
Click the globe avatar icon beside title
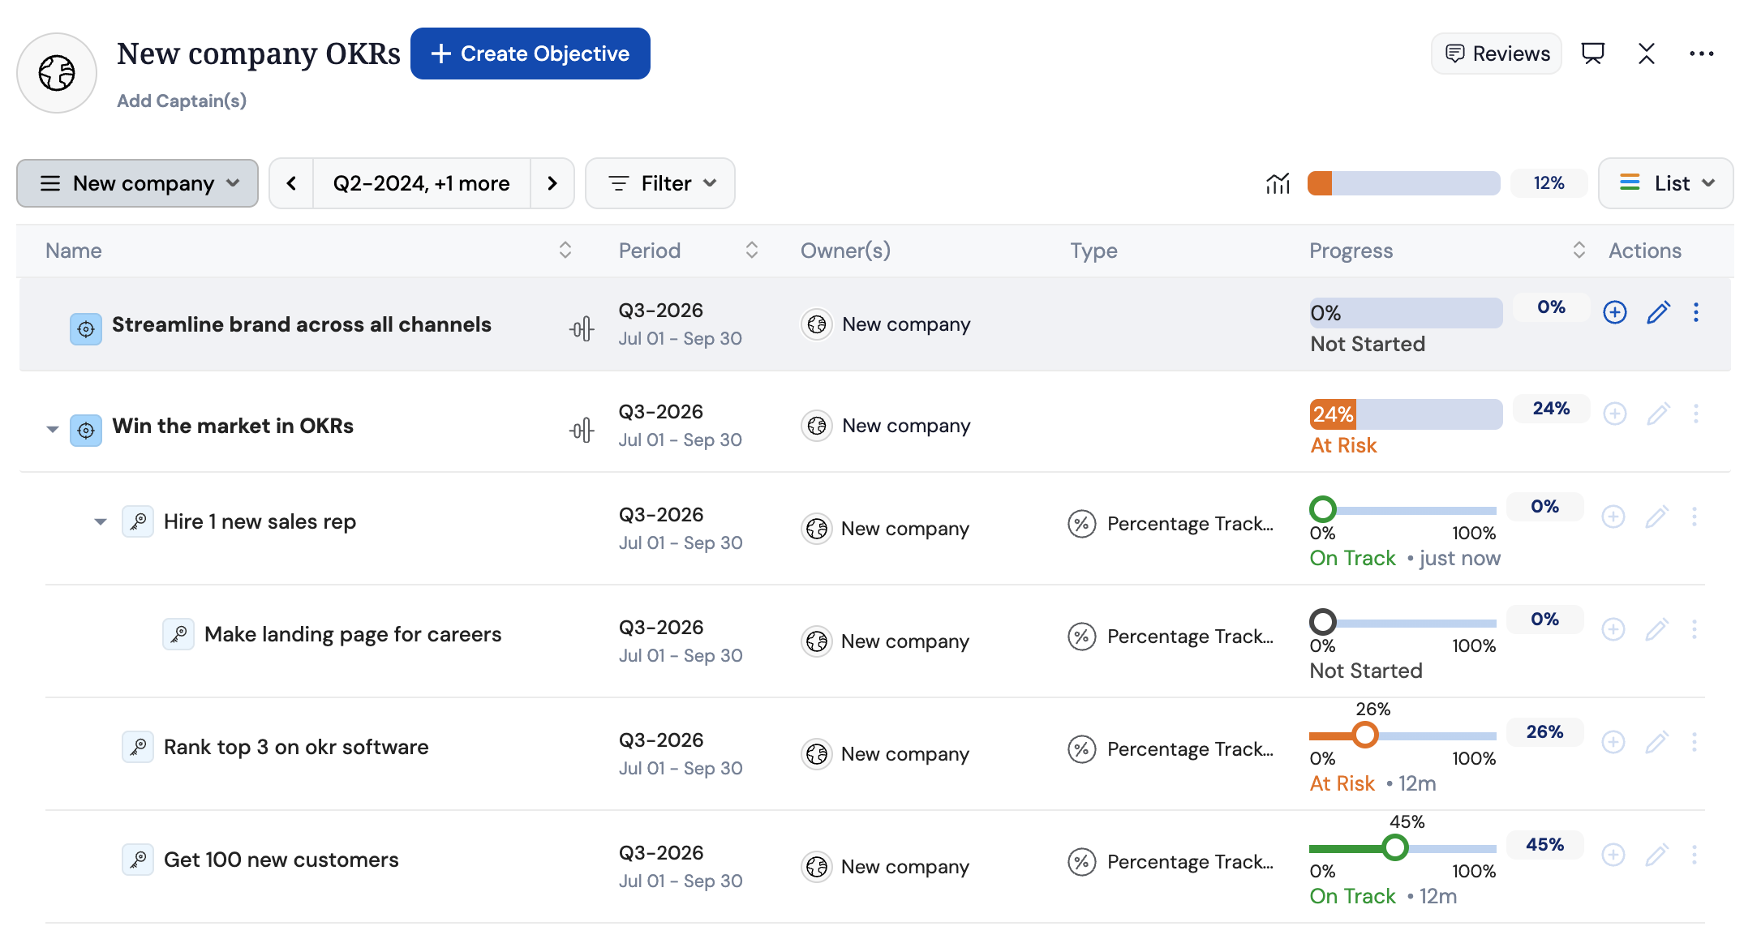57,73
